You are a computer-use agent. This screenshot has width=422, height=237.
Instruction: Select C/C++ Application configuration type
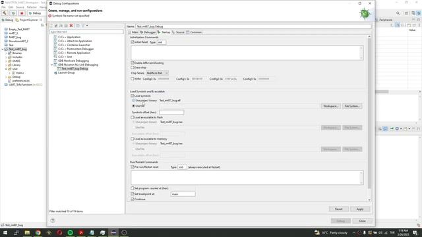(x=69, y=37)
